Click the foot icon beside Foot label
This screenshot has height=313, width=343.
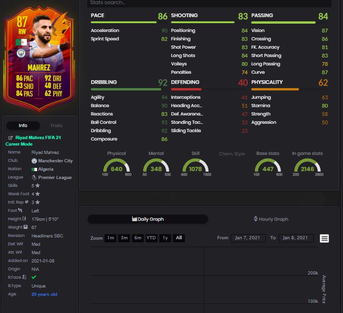(x=20, y=210)
